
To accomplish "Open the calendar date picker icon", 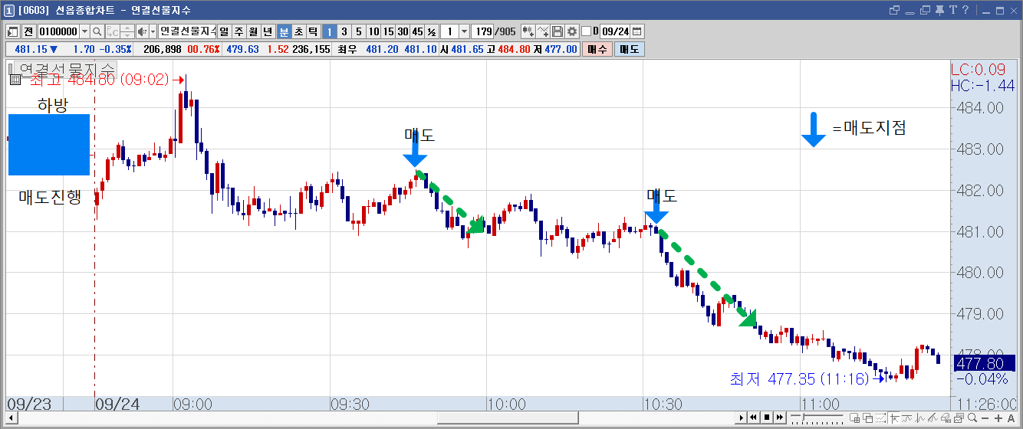I will pyautogui.click(x=637, y=31).
